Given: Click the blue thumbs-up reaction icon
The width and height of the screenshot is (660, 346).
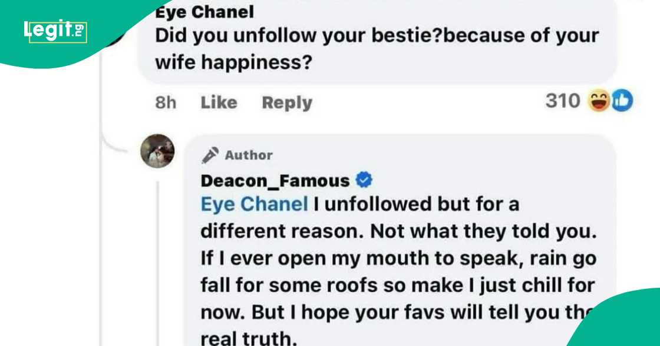Looking at the screenshot, I should 621,102.
